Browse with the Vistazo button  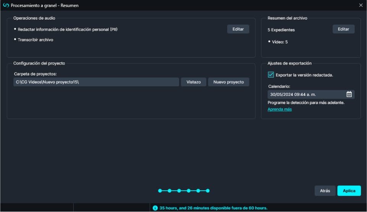[194, 82]
